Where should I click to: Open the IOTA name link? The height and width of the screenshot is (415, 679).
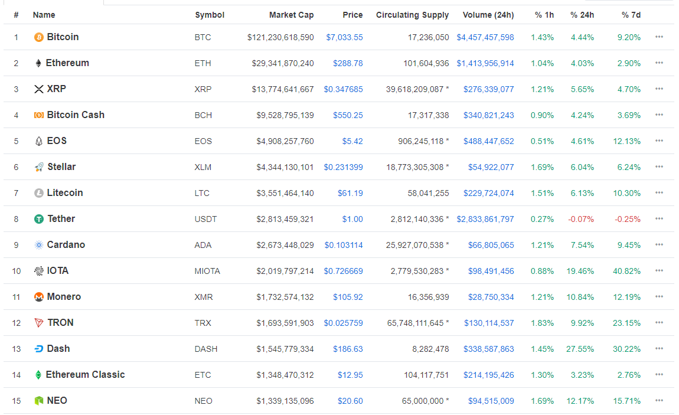[58, 270]
